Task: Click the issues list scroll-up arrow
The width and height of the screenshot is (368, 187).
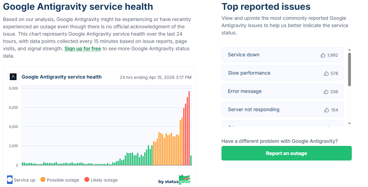Action: (349, 50)
